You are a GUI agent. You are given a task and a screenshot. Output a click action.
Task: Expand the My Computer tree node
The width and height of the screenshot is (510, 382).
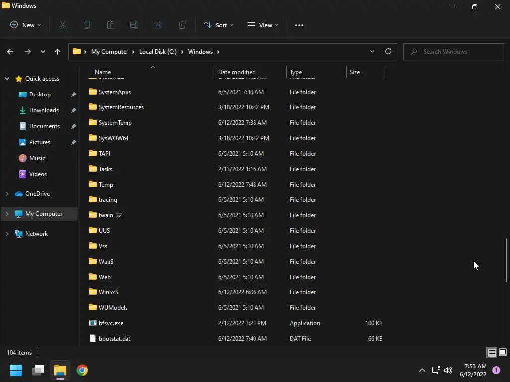(7, 214)
